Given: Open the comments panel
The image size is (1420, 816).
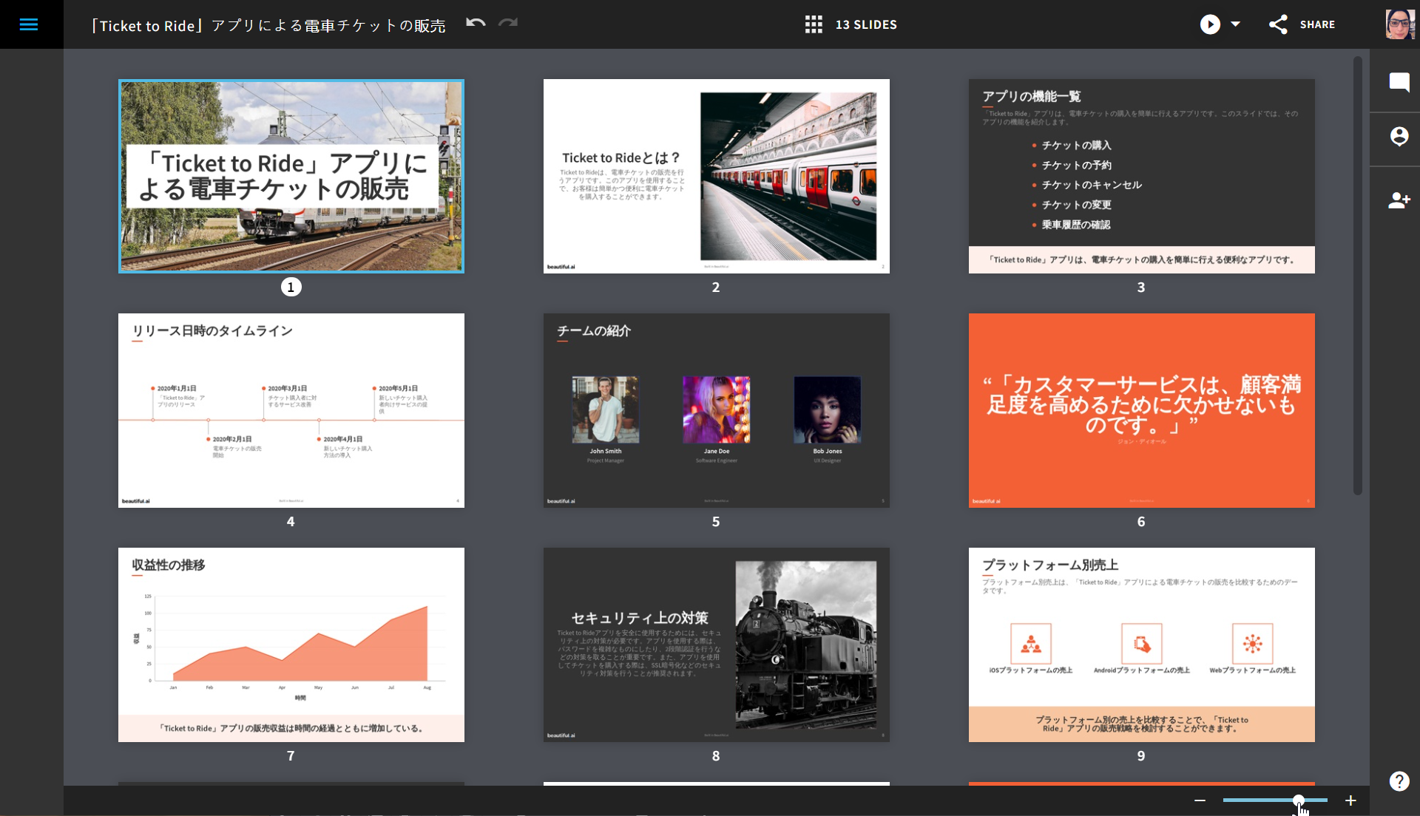Looking at the screenshot, I should coord(1399,81).
